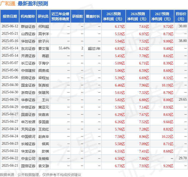Select the 国信证券 institution cell
This screenshot has width=188, height=177.
[28, 166]
